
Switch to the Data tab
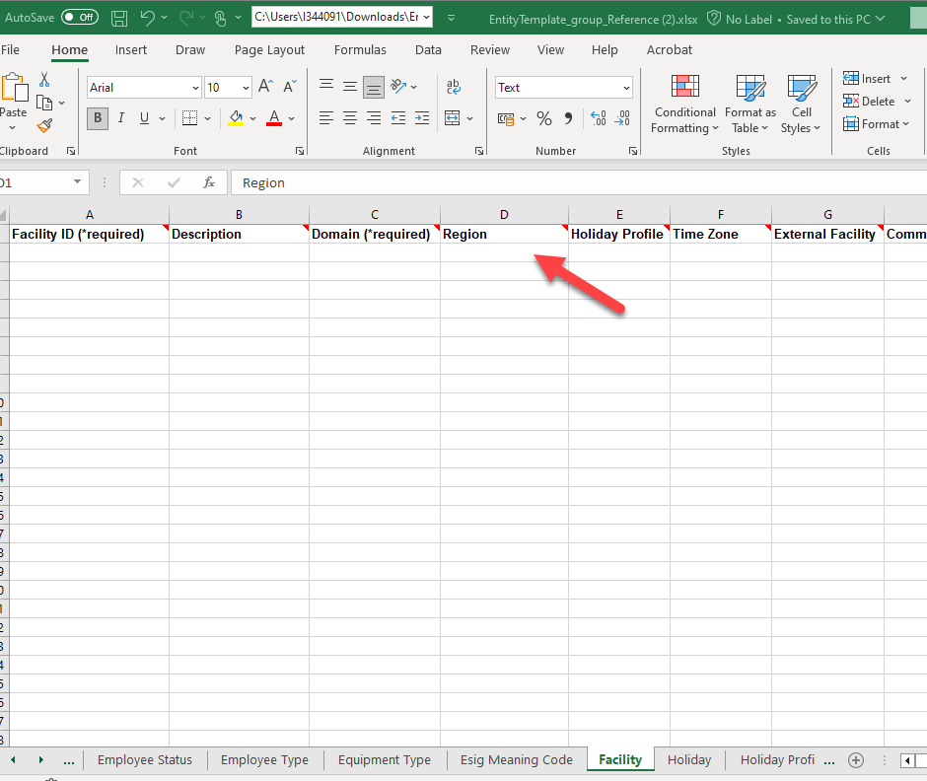tap(428, 49)
